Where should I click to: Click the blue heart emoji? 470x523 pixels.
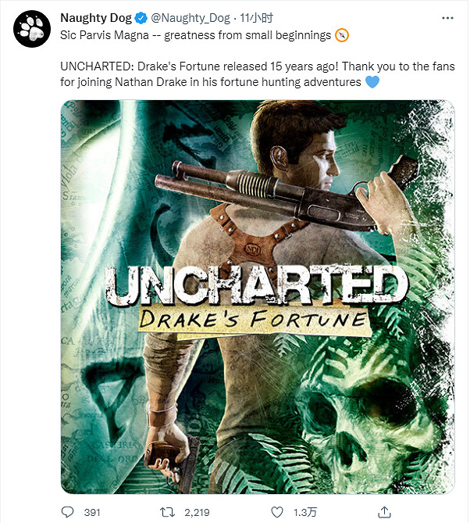click(372, 82)
